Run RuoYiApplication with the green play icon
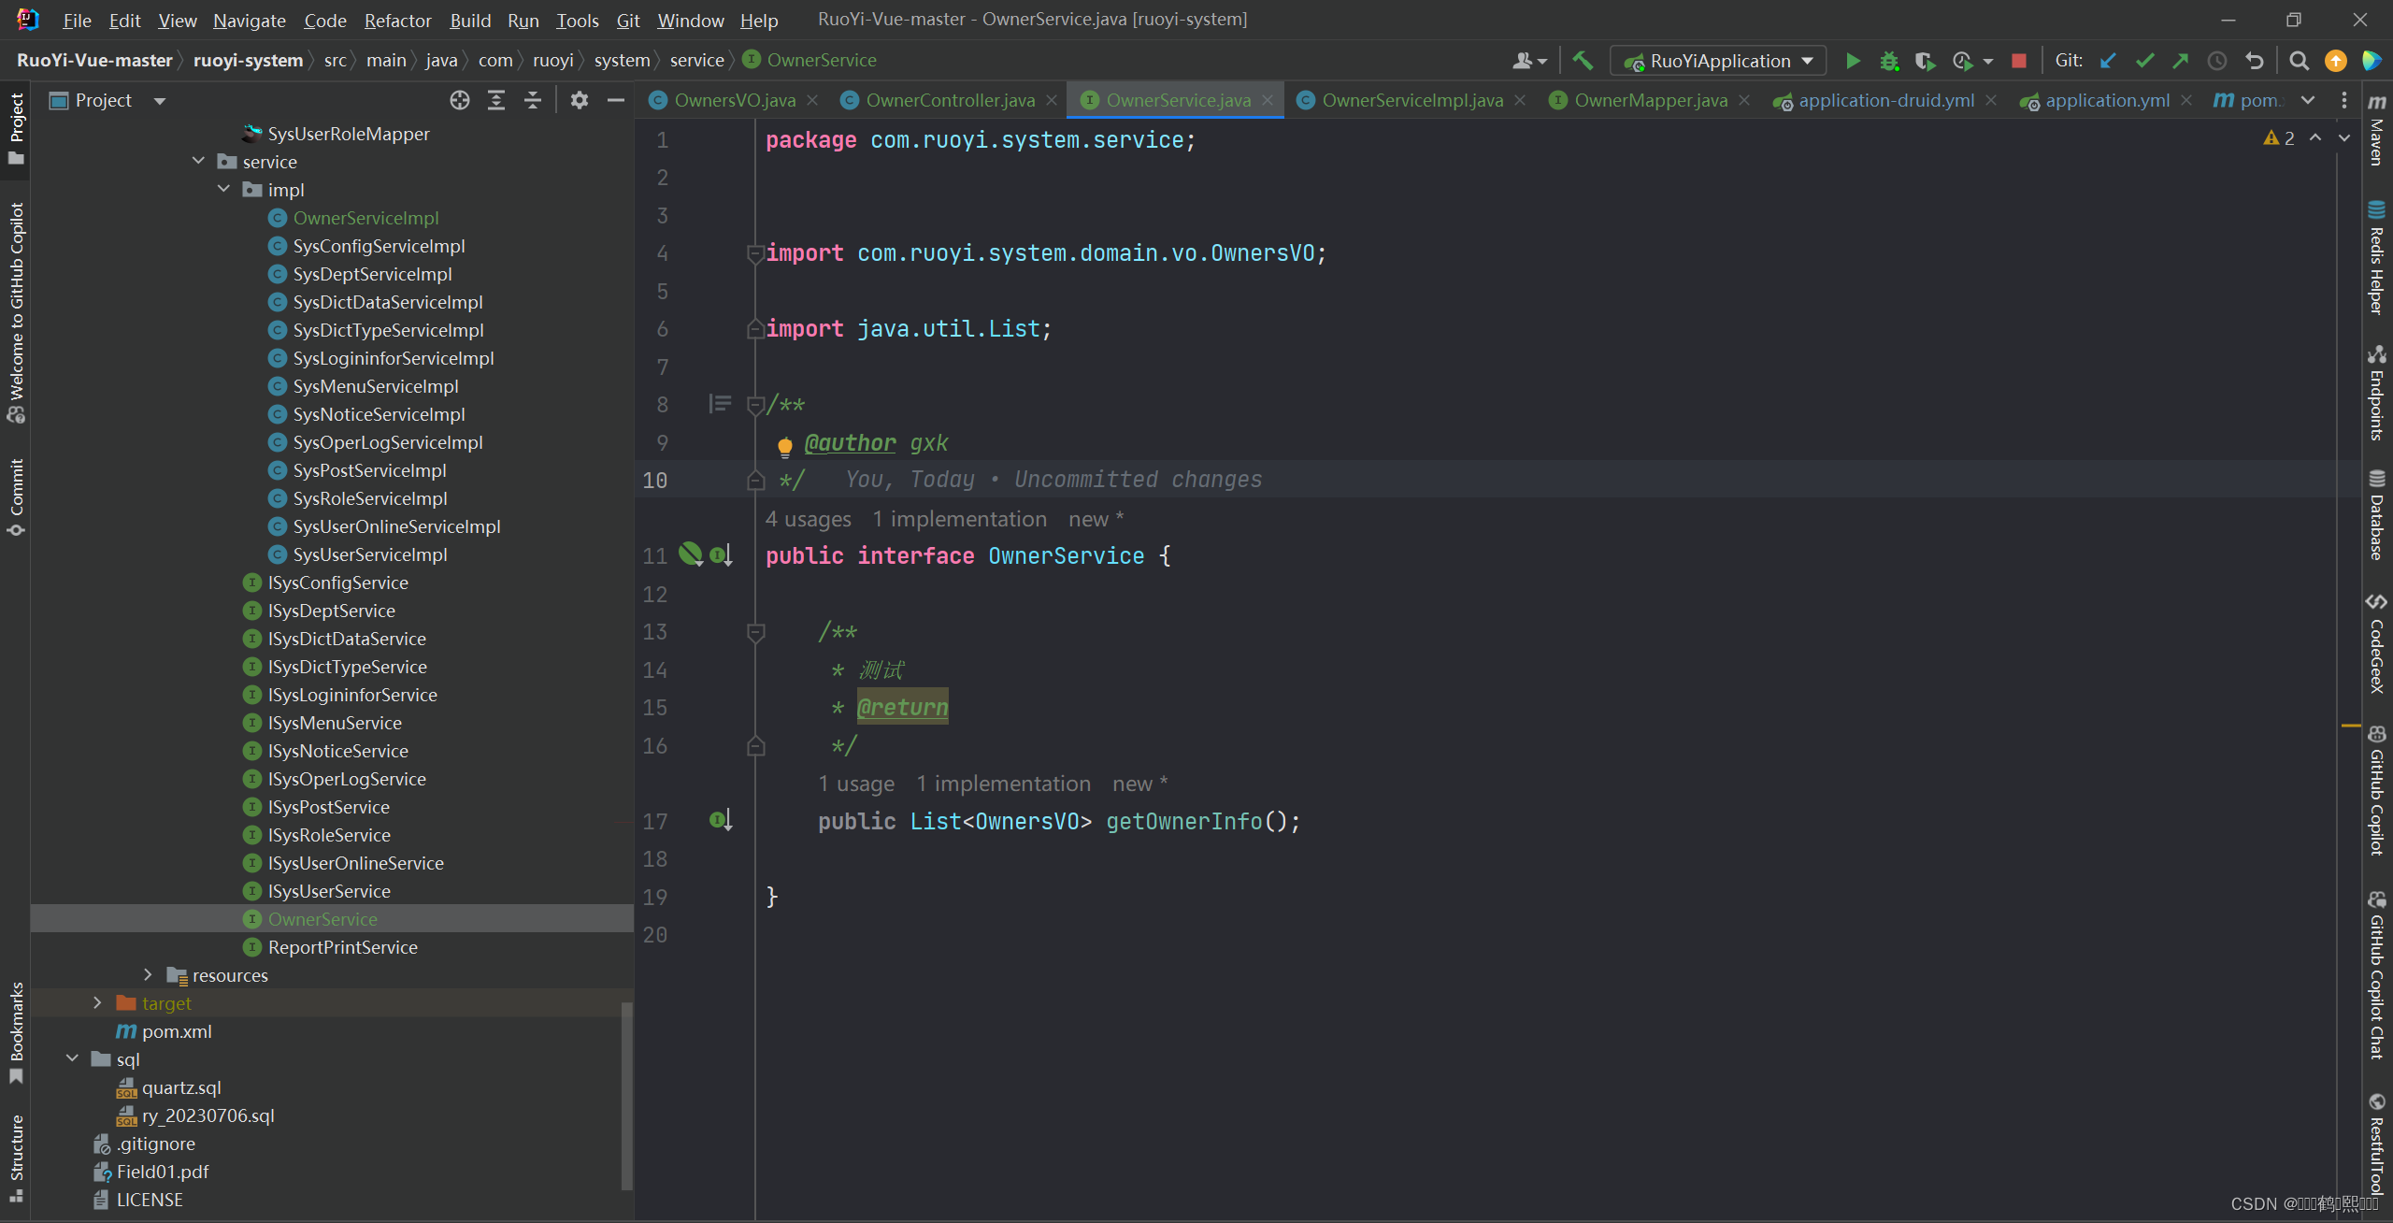This screenshot has height=1223, width=2393. [x=1852, y=61]
